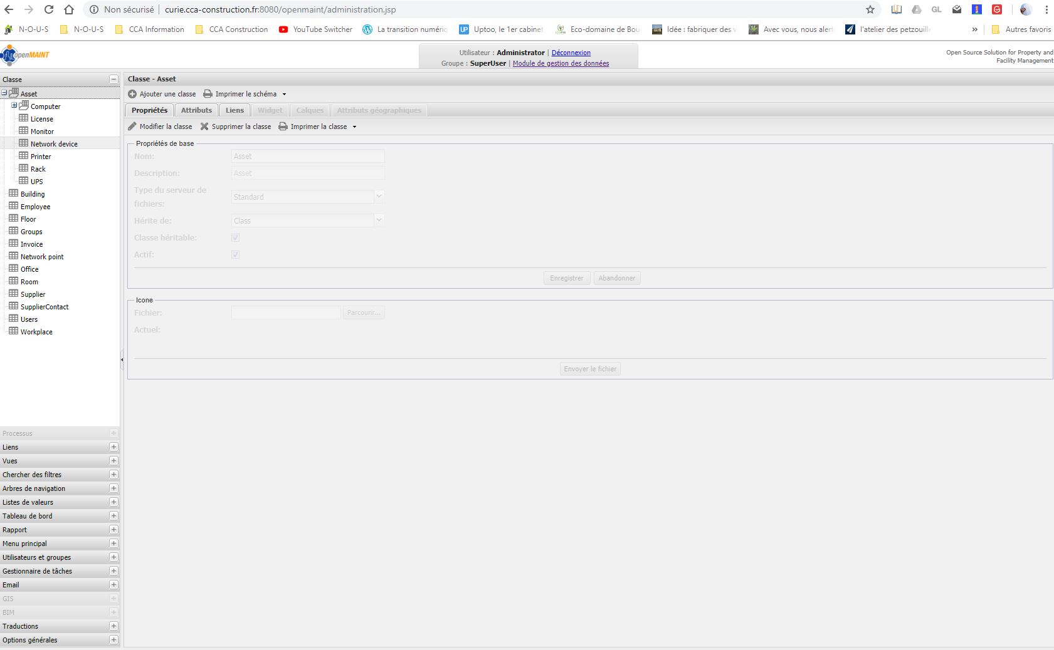Screen dimensions: 1054x650
Task: Open Imprimer le schéma dropdown arrow
Action: coord(284,95)
